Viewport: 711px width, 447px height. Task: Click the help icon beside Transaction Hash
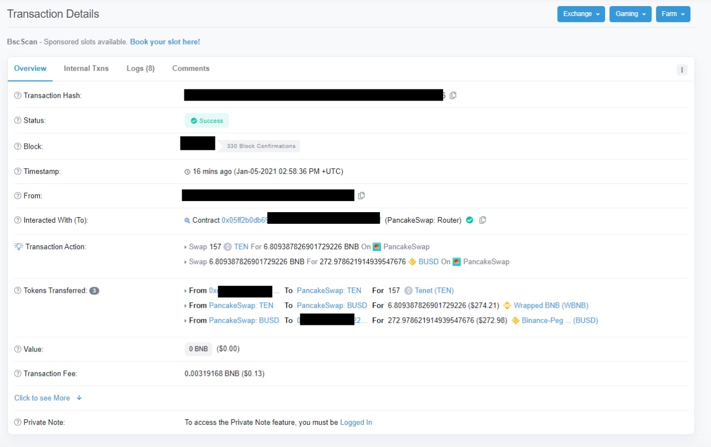click(18, 96)
